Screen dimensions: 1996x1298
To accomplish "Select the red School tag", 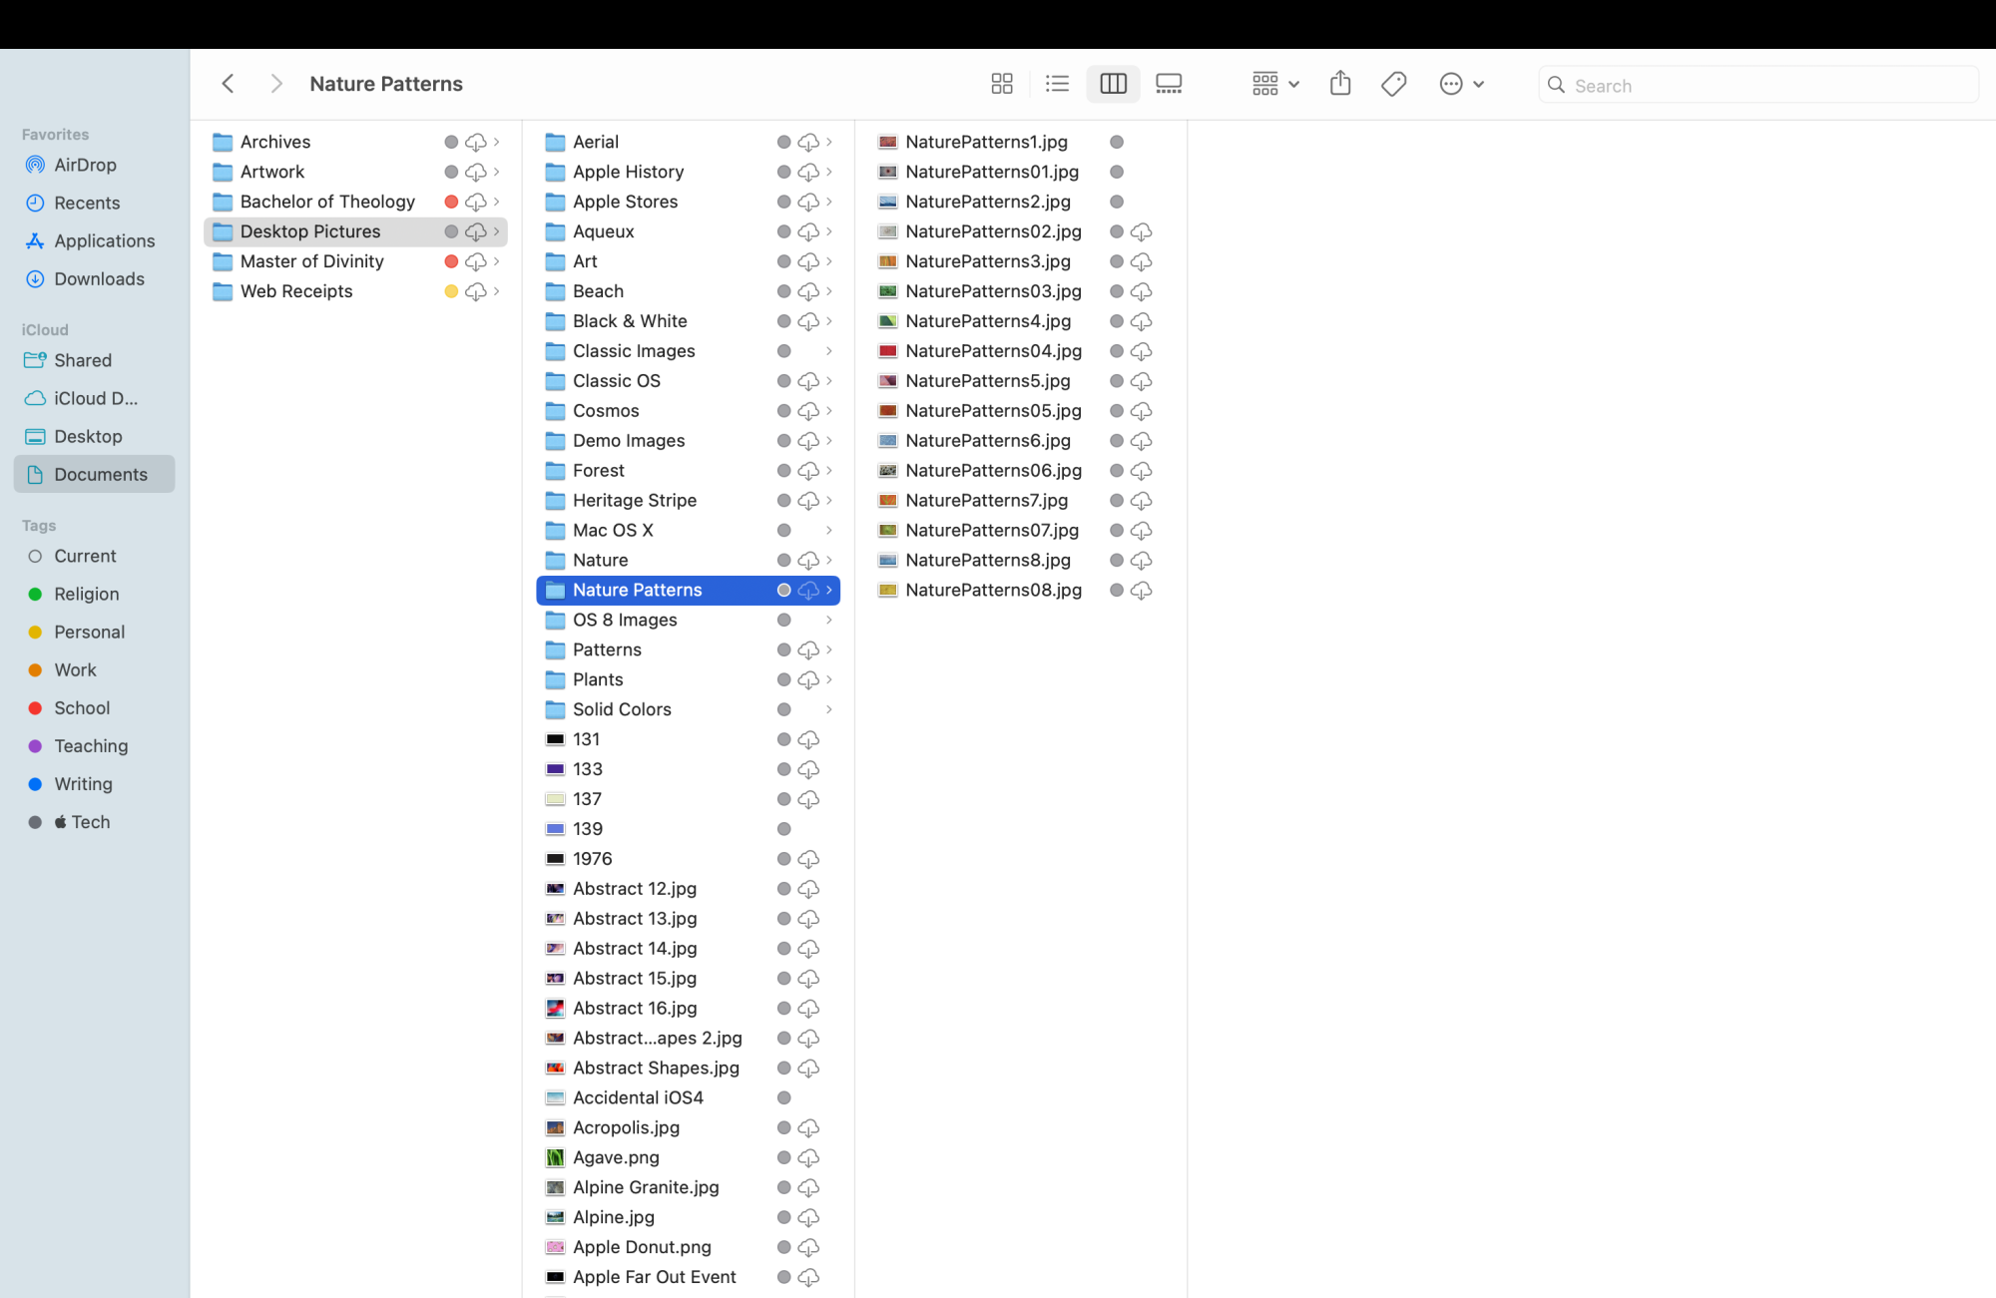I will 82,707.
